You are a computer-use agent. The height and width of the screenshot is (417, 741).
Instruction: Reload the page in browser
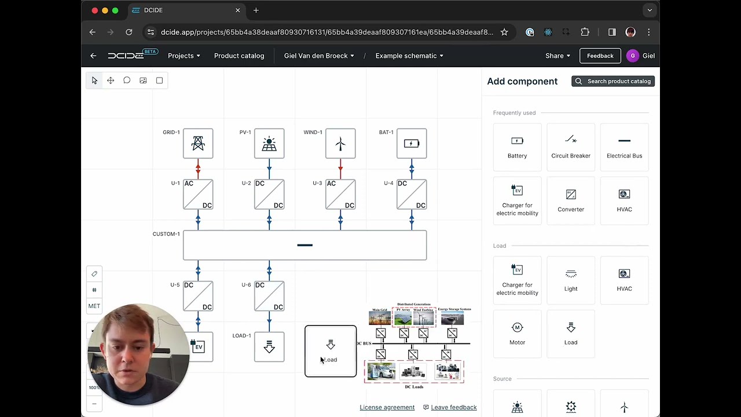tap(129, 32)
